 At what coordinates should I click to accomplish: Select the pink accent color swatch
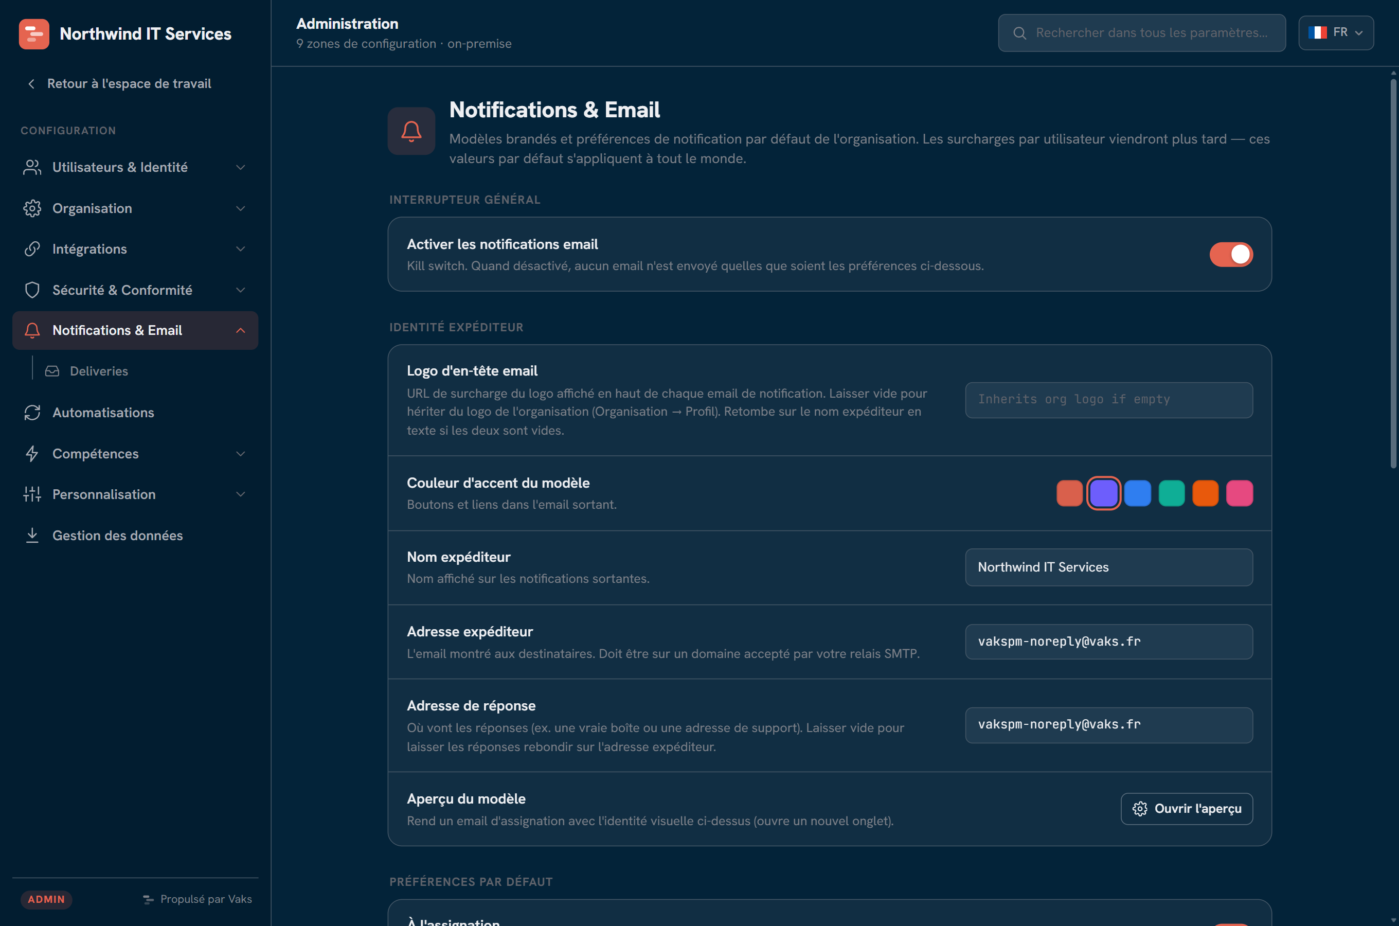point(1239,493)
